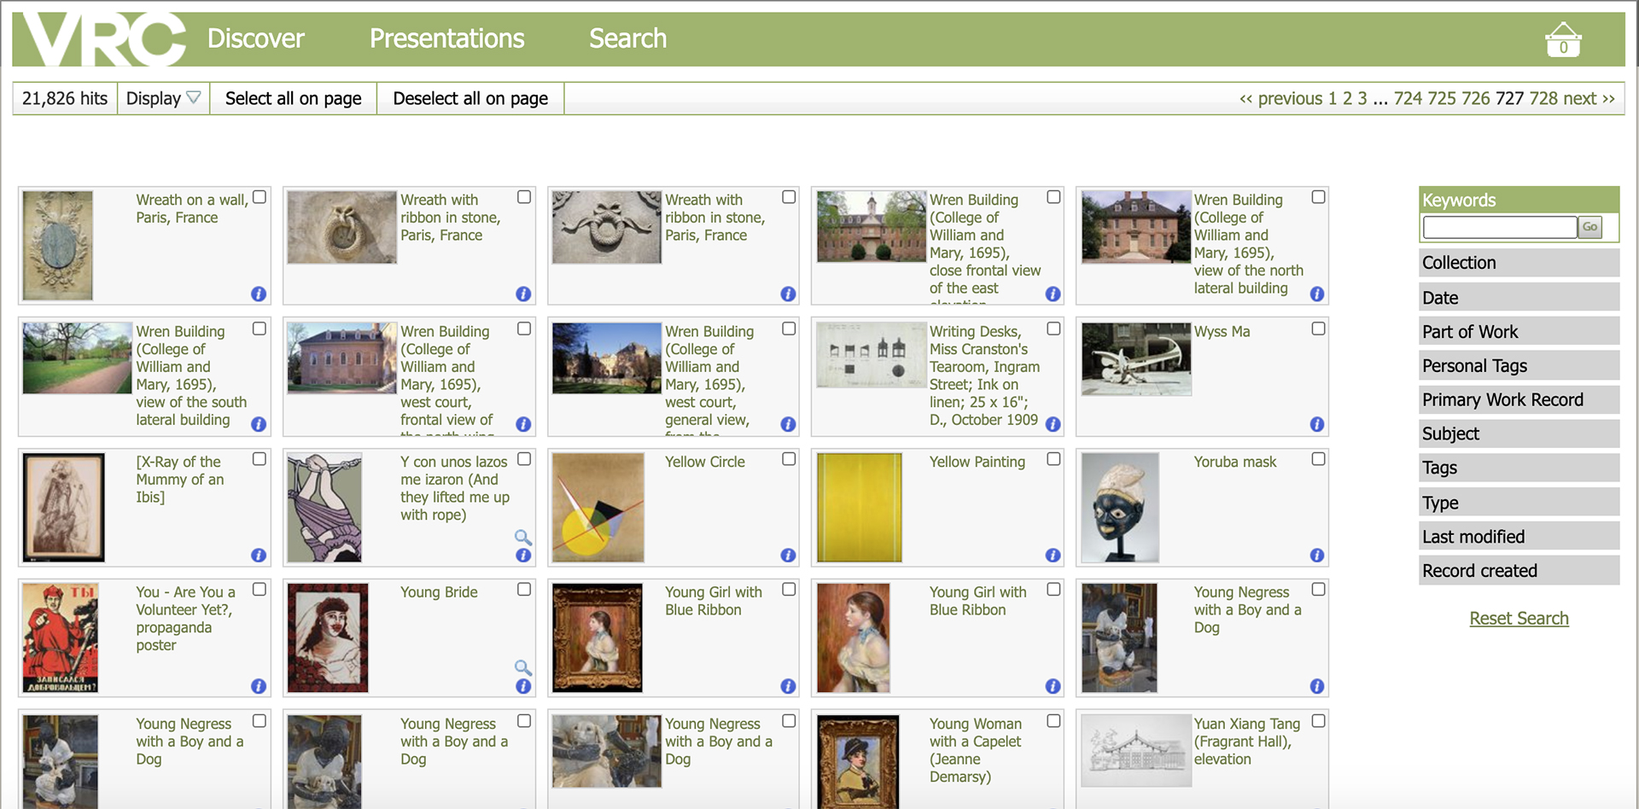Tick checkbox for Young Bride
1639x809 pixels.
click(x=524, y=590)
